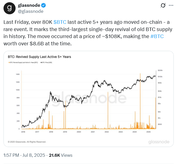
Task: Click the orange Revived Supply legend dot
Action: pos(9,62)
